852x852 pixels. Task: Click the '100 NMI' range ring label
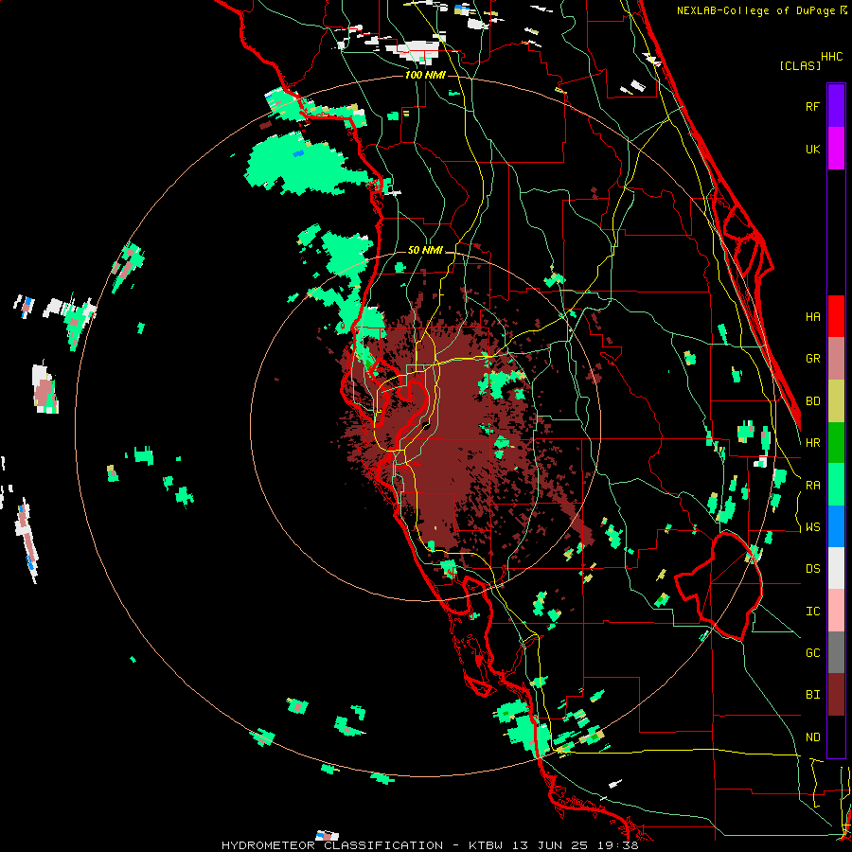[x=425, y=75]
